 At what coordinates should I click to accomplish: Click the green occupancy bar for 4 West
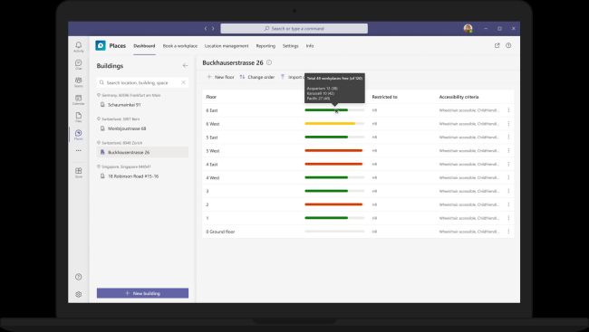pos(326,178)
